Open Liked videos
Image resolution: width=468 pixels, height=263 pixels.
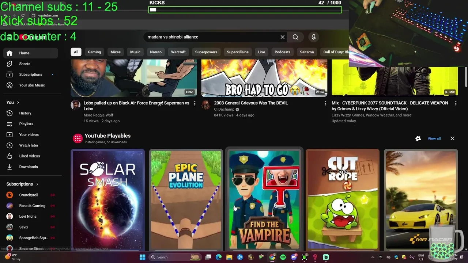(31, 156)
